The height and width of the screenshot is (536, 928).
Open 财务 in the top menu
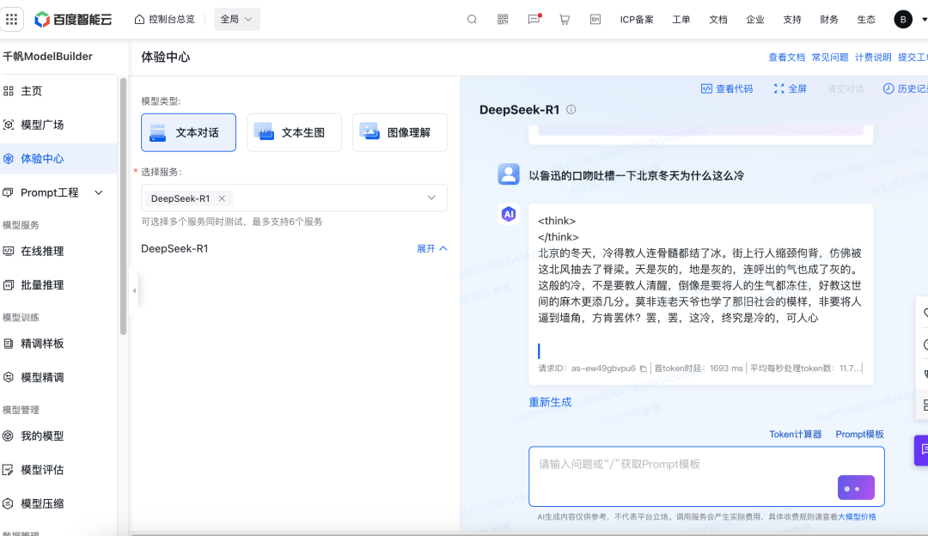(829, 20)
